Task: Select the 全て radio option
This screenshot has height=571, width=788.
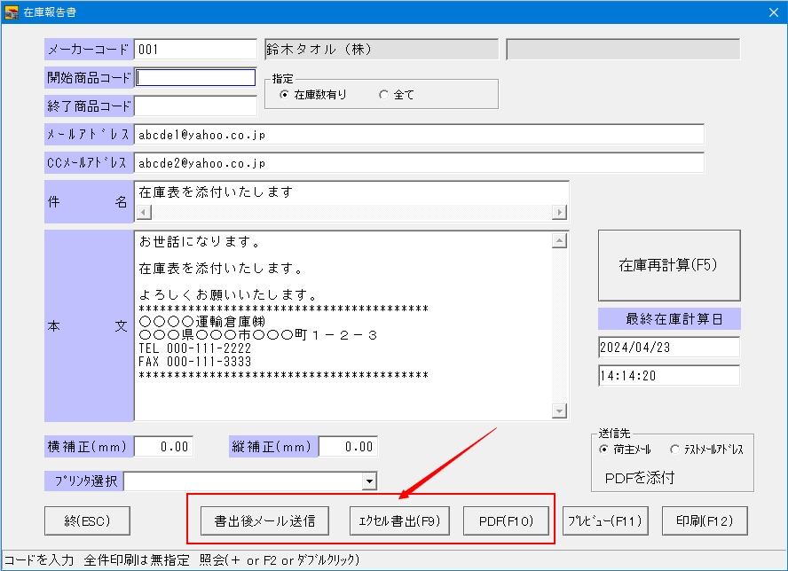Action: click(x=383, y=95)
